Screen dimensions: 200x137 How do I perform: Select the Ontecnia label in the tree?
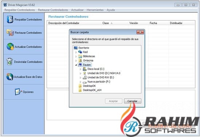pos(88,60)
